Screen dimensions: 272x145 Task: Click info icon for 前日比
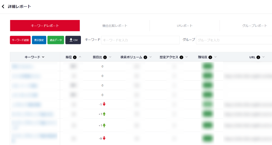click(105, 57)
